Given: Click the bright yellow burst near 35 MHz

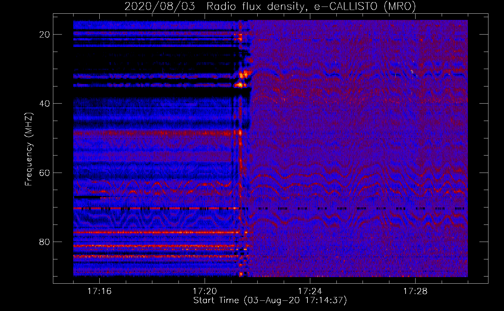Looking at the screenshot, I should pos(240,85).
